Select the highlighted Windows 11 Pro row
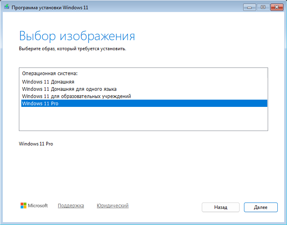The height and width of the screenshot is (225, 287). (144, 103)
